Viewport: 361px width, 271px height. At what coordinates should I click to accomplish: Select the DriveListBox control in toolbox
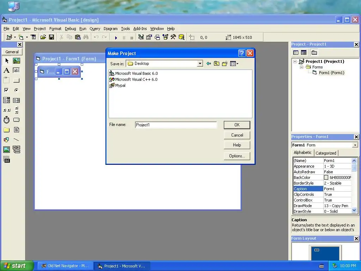pyautogui.click(x=16, y=120)
